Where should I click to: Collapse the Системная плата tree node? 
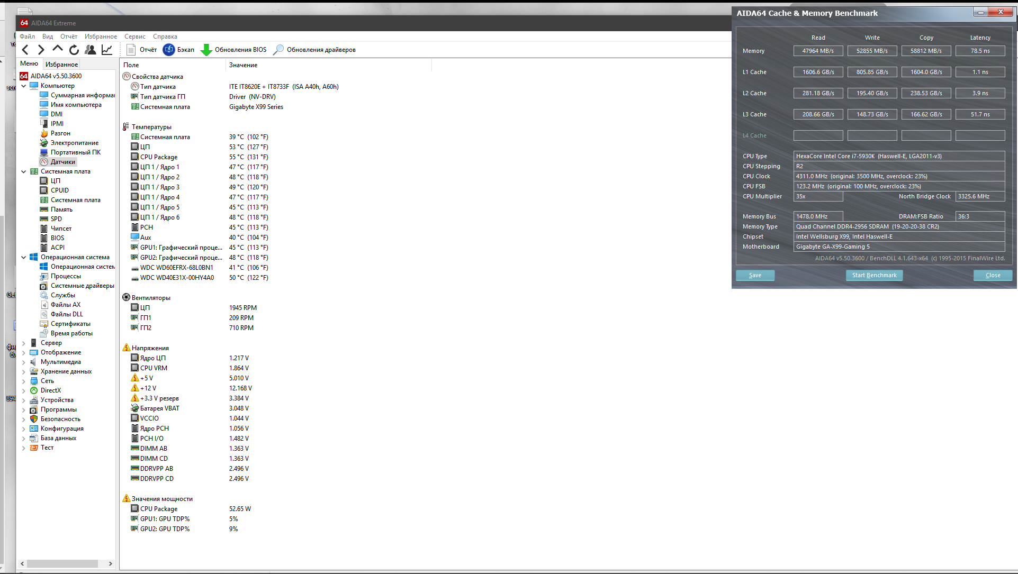pyautogui.click(x=23, y=171)
